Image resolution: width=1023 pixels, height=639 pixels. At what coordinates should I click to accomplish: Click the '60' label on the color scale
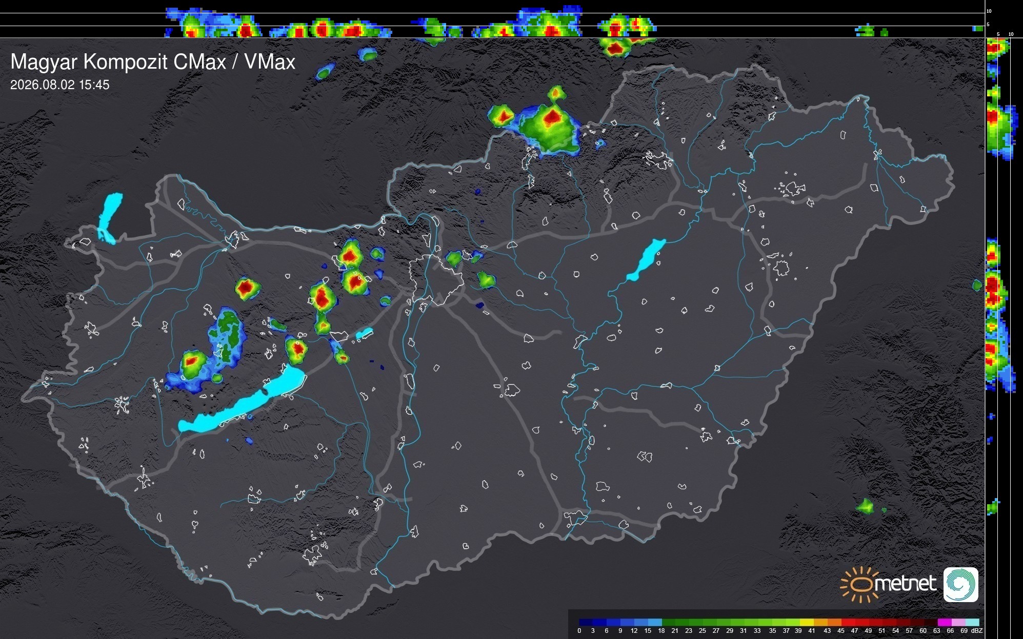click(x=923, y=631)
